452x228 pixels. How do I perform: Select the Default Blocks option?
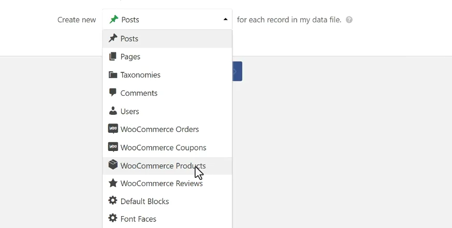[167, 201]
